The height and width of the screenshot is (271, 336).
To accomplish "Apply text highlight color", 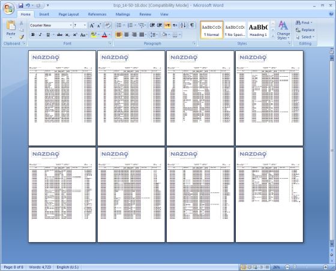I will coord(94,34).
